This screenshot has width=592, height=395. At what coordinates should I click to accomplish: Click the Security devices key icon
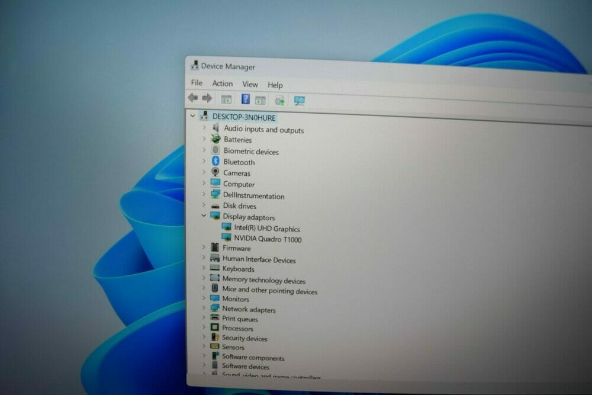coord(215,337)
